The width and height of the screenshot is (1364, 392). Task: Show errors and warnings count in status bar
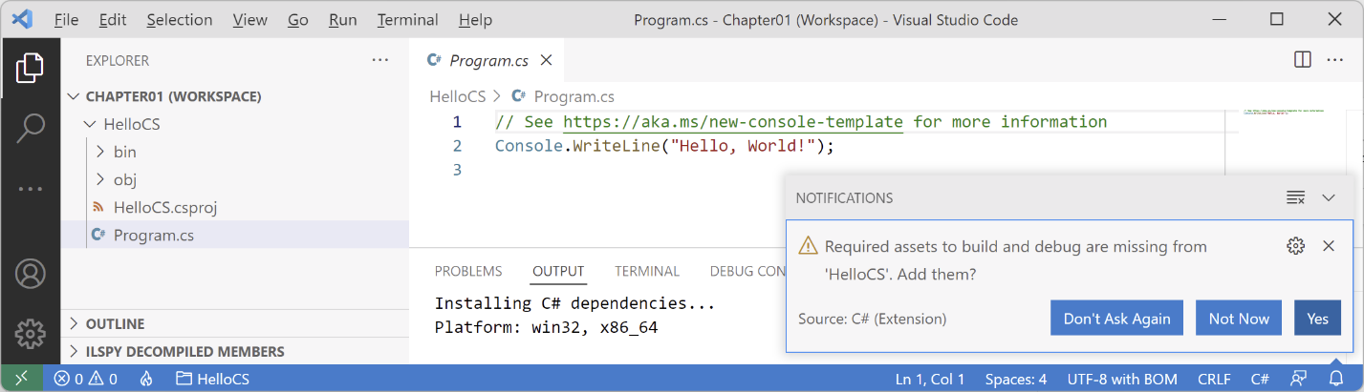(x=86, y=379)
